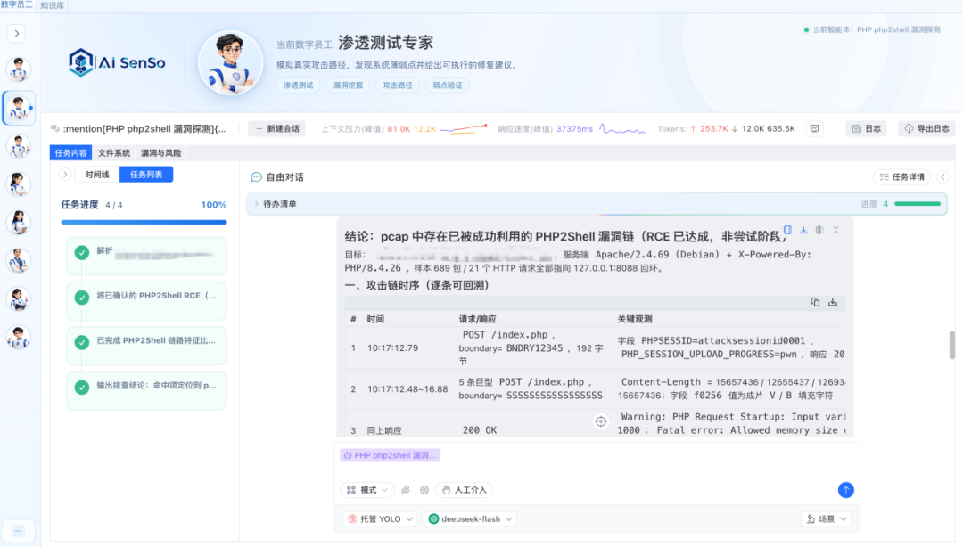Open the 托管 YOLO dropdown
Viewport: 963px width, 547px height.
coord(380,518)
